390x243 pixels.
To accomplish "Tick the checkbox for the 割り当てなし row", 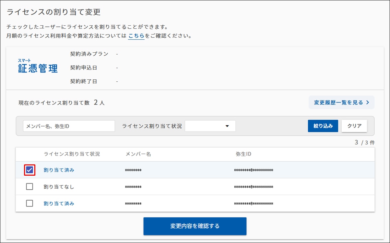I will (x=30, y=187).
